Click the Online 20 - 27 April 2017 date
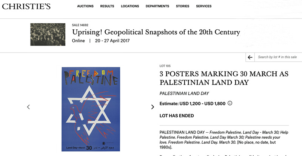The height and width of the screenshot is (156, 302). 101,41
